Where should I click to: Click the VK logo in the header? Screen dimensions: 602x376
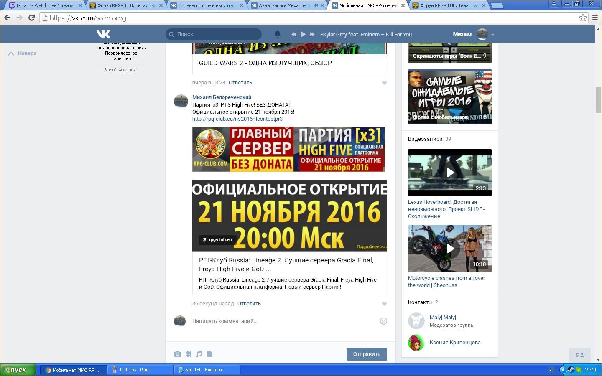point(103,34)
